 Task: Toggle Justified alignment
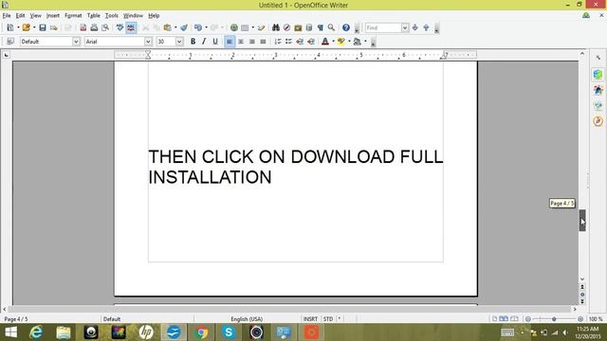[264, 42]
